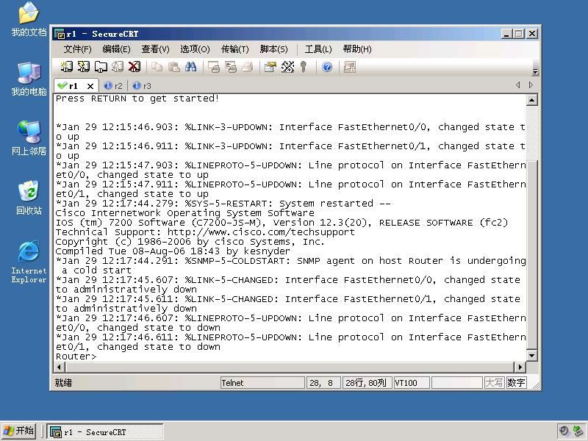
Task: Open the 选项(O) menu
Action: click(195, 49)
